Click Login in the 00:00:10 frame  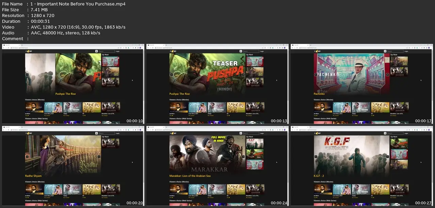click(118, 51)
